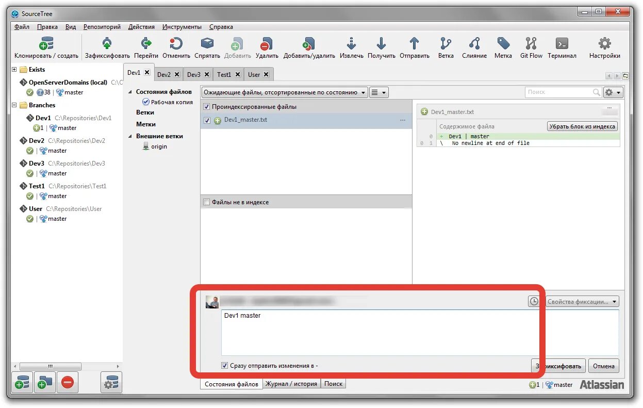Uncheck the Dev1_master.txt staged file checkbox
This screenshot has height=408, width=643.
tap(207, 120)
